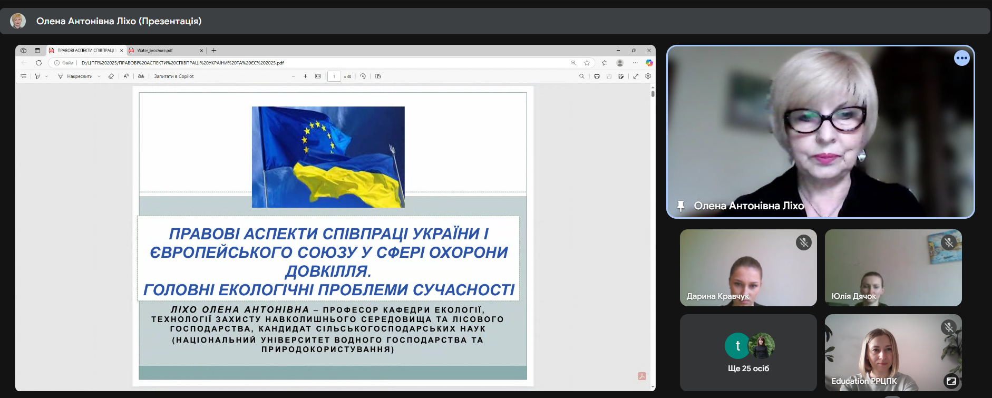This screenshot has height=398, width=992.
Task: Toggle fit-to-width page view
Action: pos(318,76)
